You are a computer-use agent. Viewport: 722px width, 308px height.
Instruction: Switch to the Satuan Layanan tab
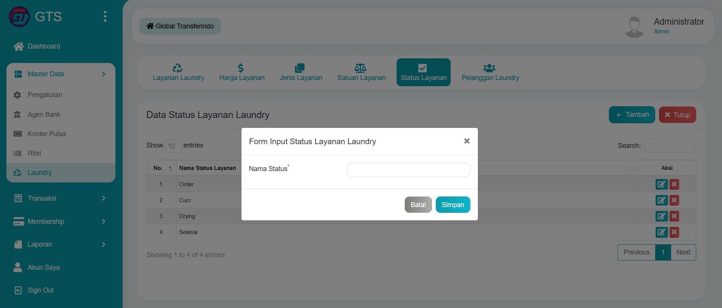point(361,72)
